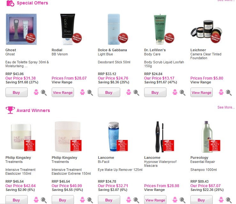Click View Range button for Lancome Hypnose Mascara
Image resolution: width=236 pixels, height=204 pixels.
[155, 200]
